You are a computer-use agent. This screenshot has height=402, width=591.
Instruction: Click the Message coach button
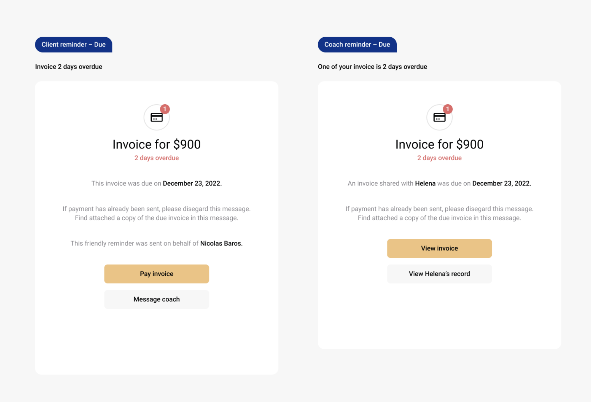tap(156, 299)
